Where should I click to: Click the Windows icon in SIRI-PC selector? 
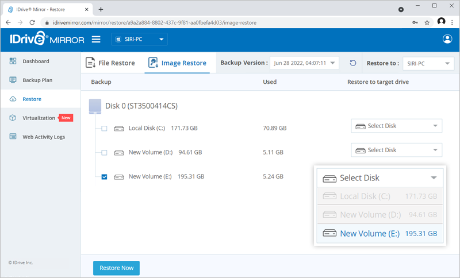[118, 39]
